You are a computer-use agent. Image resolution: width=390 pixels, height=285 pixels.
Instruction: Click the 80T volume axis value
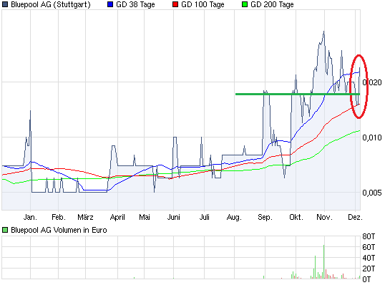tap(369, 236)
